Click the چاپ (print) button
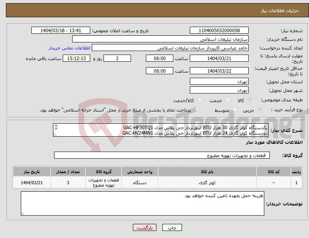Viewport: 309px width, 238px height. (x=172, y=227)
